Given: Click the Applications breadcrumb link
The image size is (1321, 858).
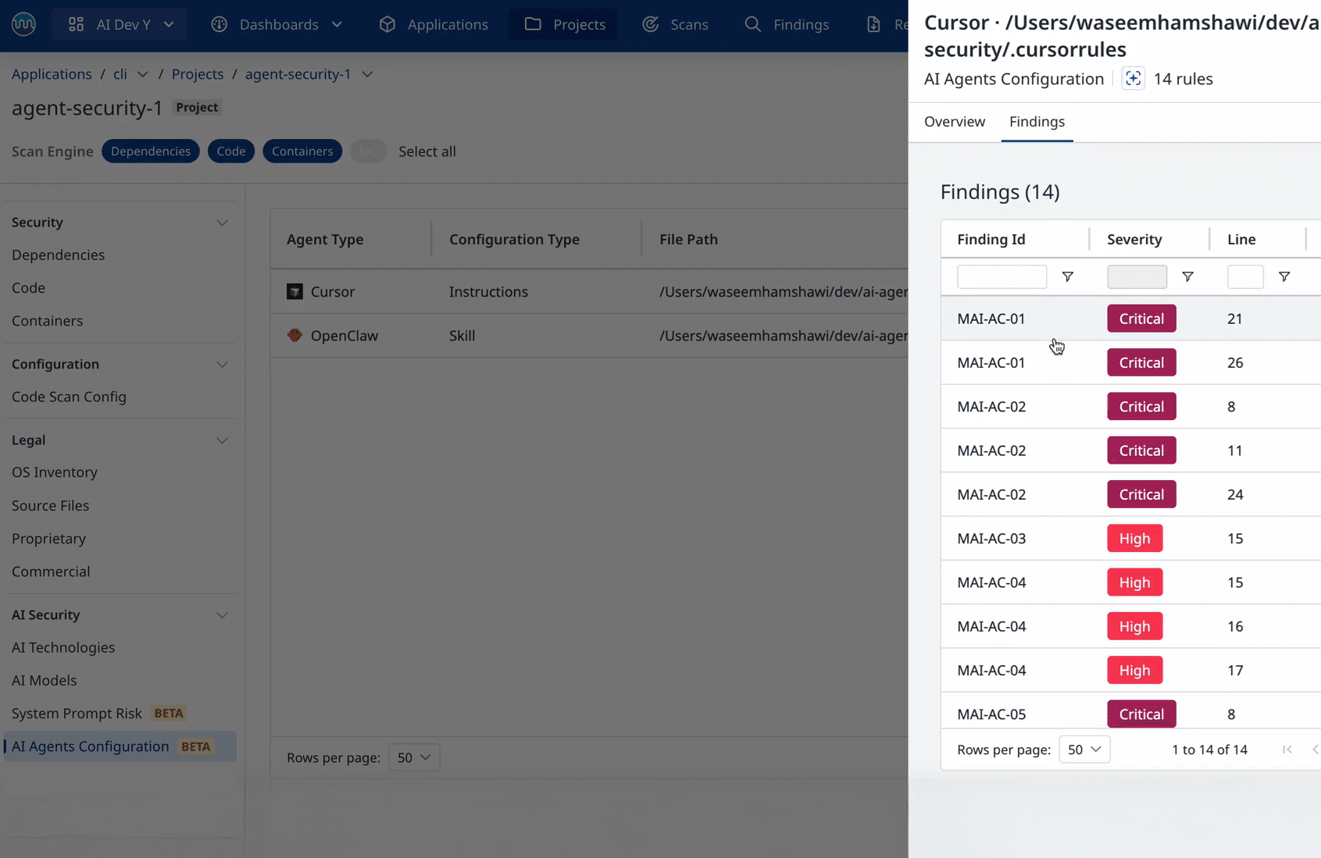Looking at the screenshot, I should point(52,74).
